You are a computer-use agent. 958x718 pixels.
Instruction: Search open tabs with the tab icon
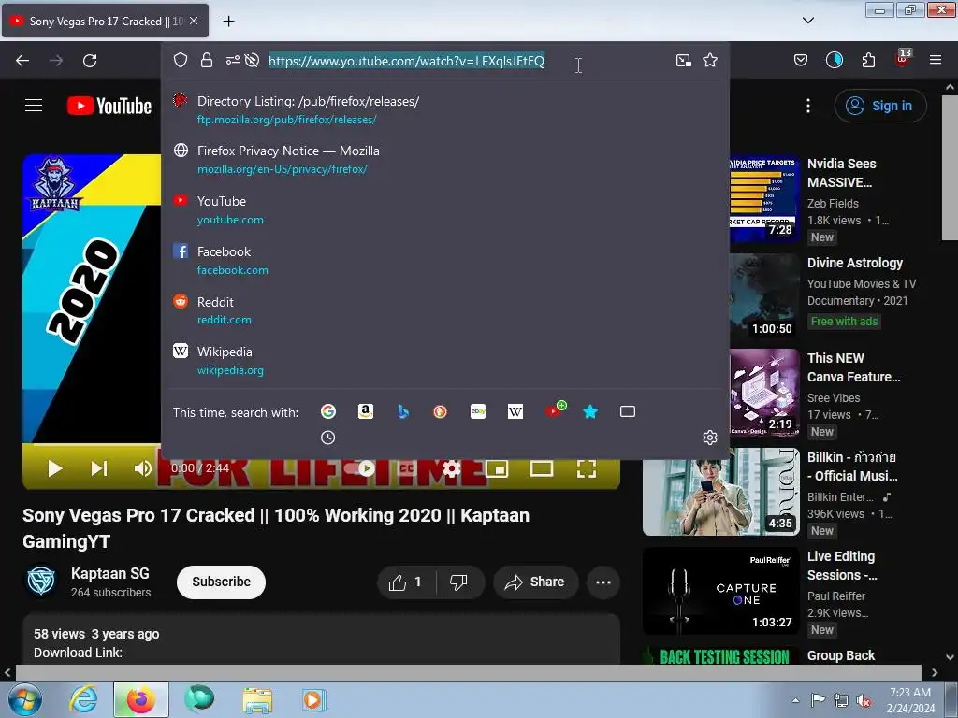tap(628, 411)
